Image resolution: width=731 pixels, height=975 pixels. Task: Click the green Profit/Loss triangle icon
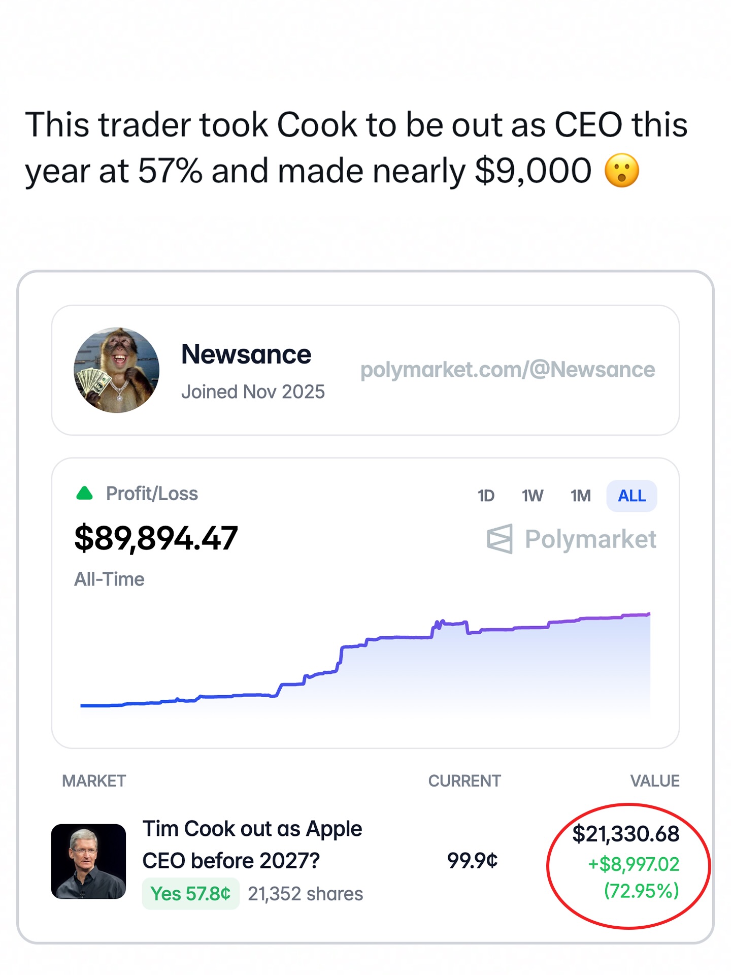84,493
